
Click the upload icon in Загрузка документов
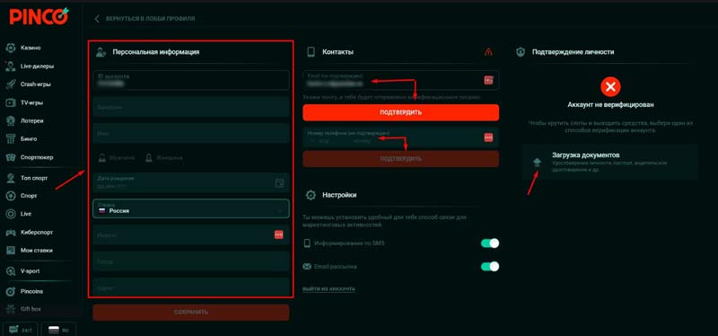click(537, 163)
